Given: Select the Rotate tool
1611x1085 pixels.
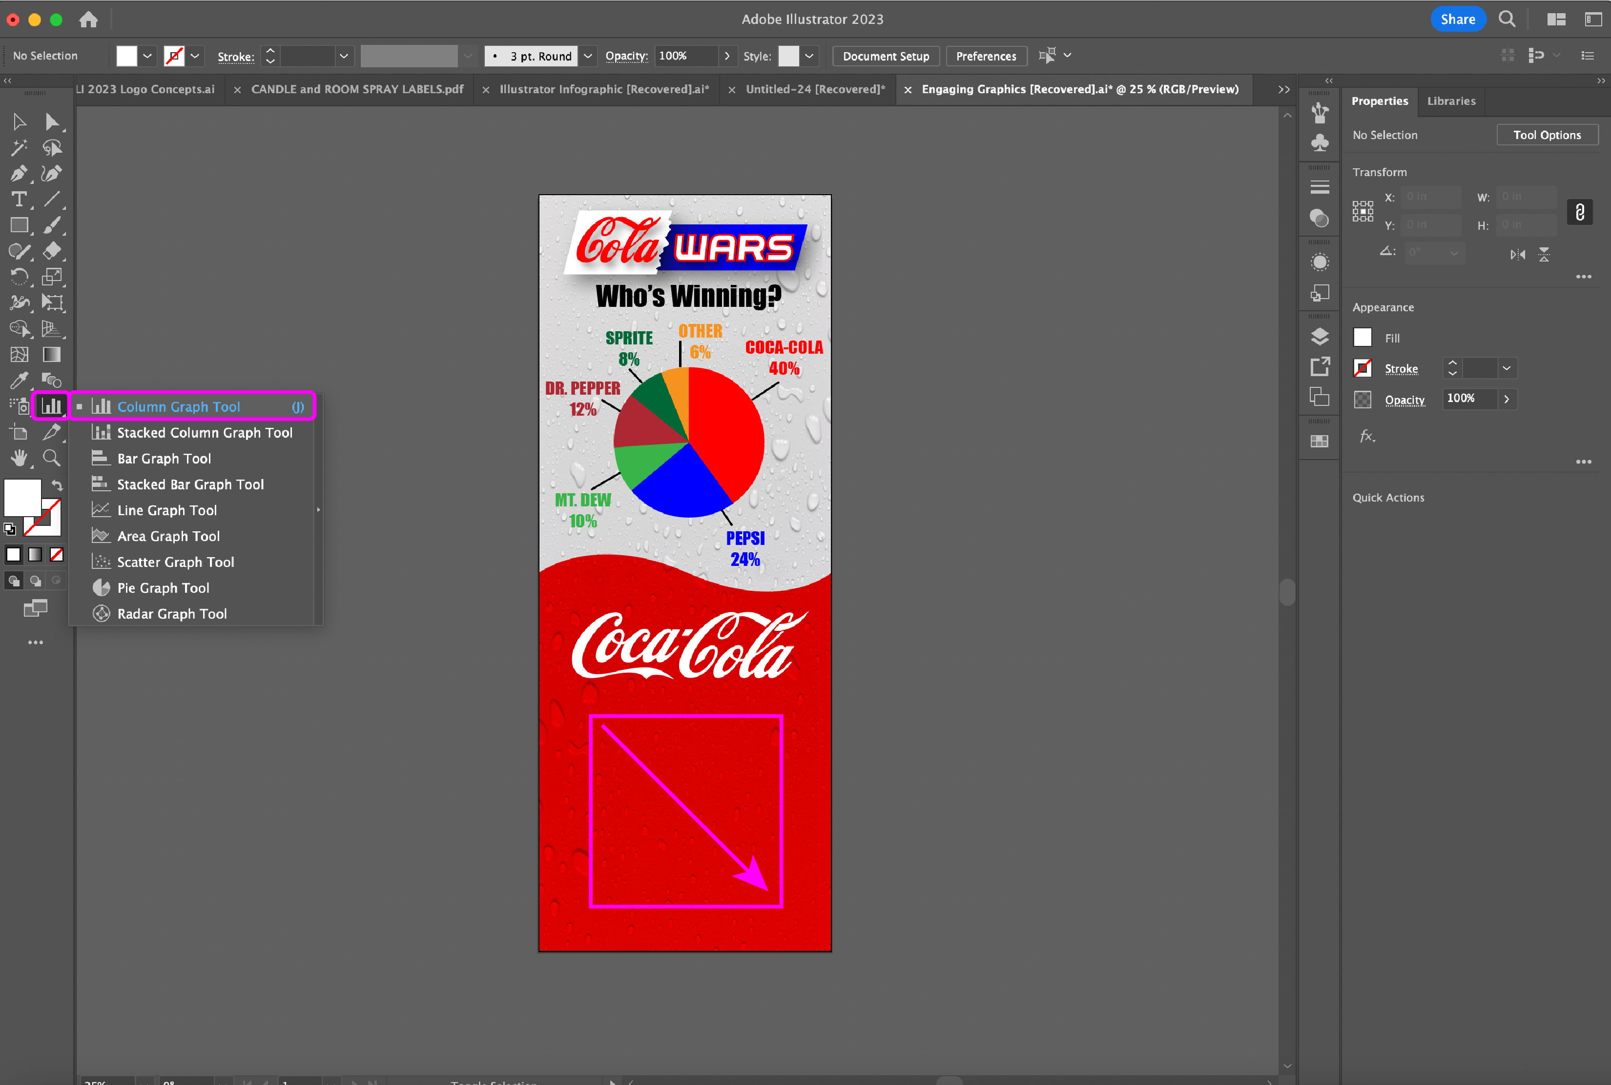Looking at the screenshot, I should 19,277.
